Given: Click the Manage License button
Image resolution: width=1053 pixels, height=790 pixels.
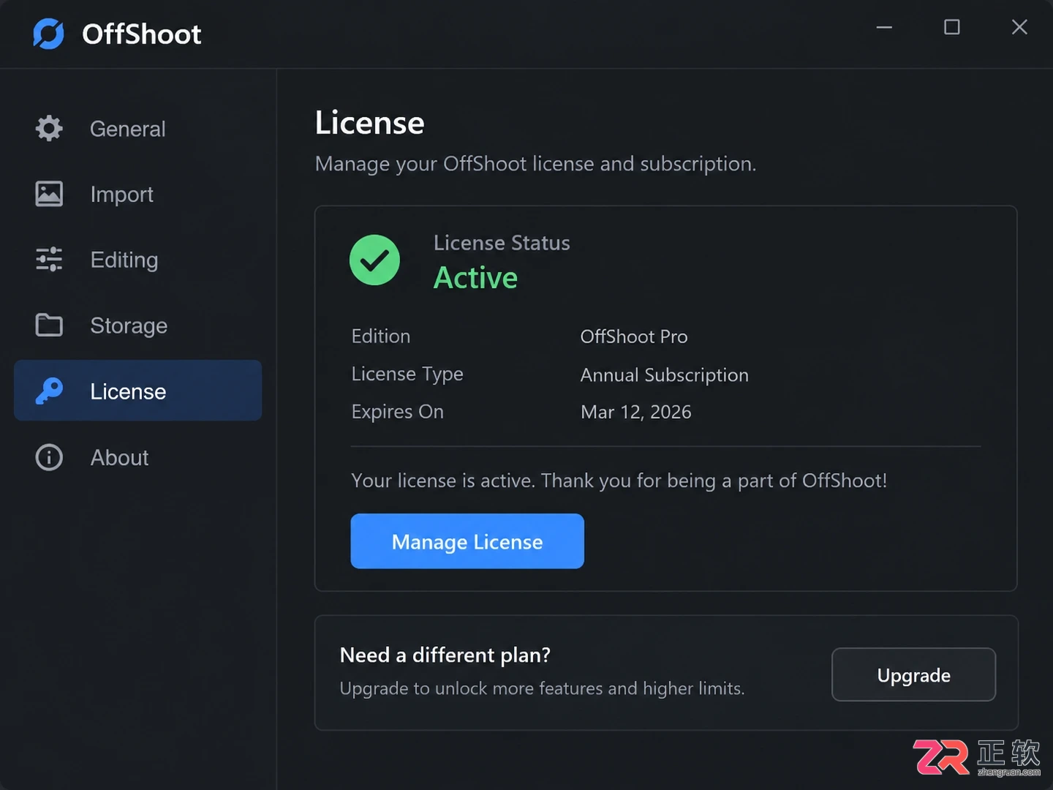Looking at the screenshot, I should coord(467,541).
